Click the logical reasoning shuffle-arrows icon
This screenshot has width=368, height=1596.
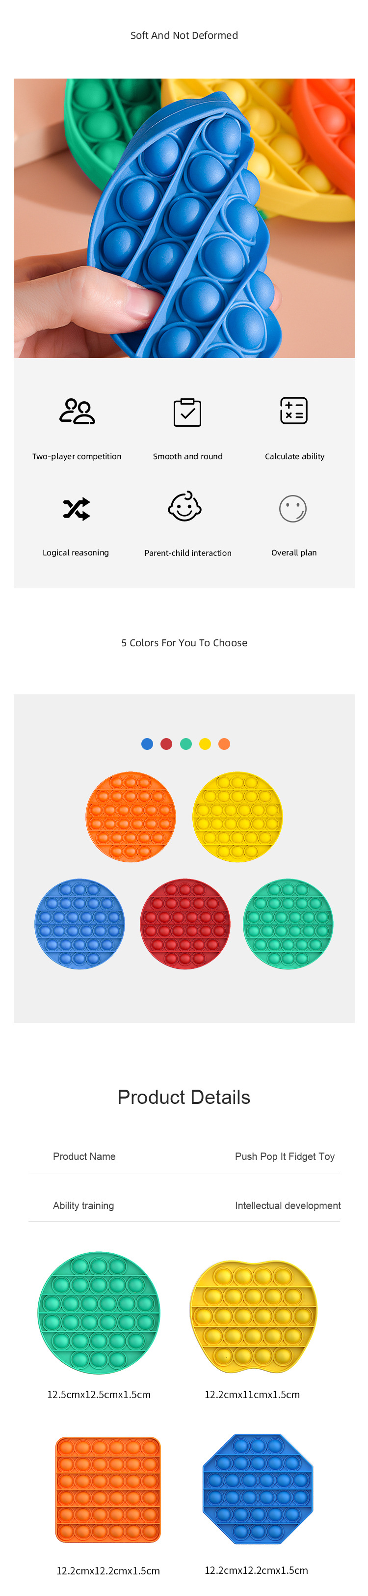point(76,509)
